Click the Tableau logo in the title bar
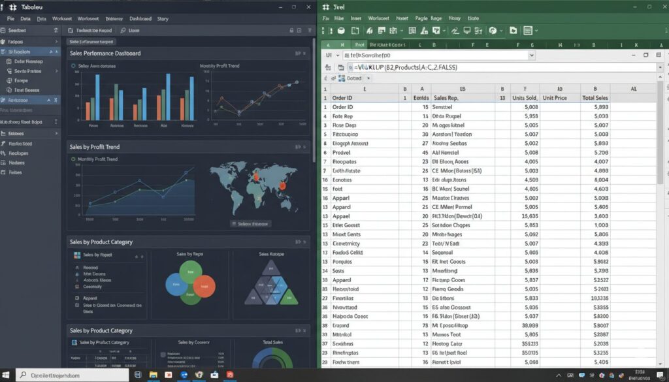 tap(14, 7)
